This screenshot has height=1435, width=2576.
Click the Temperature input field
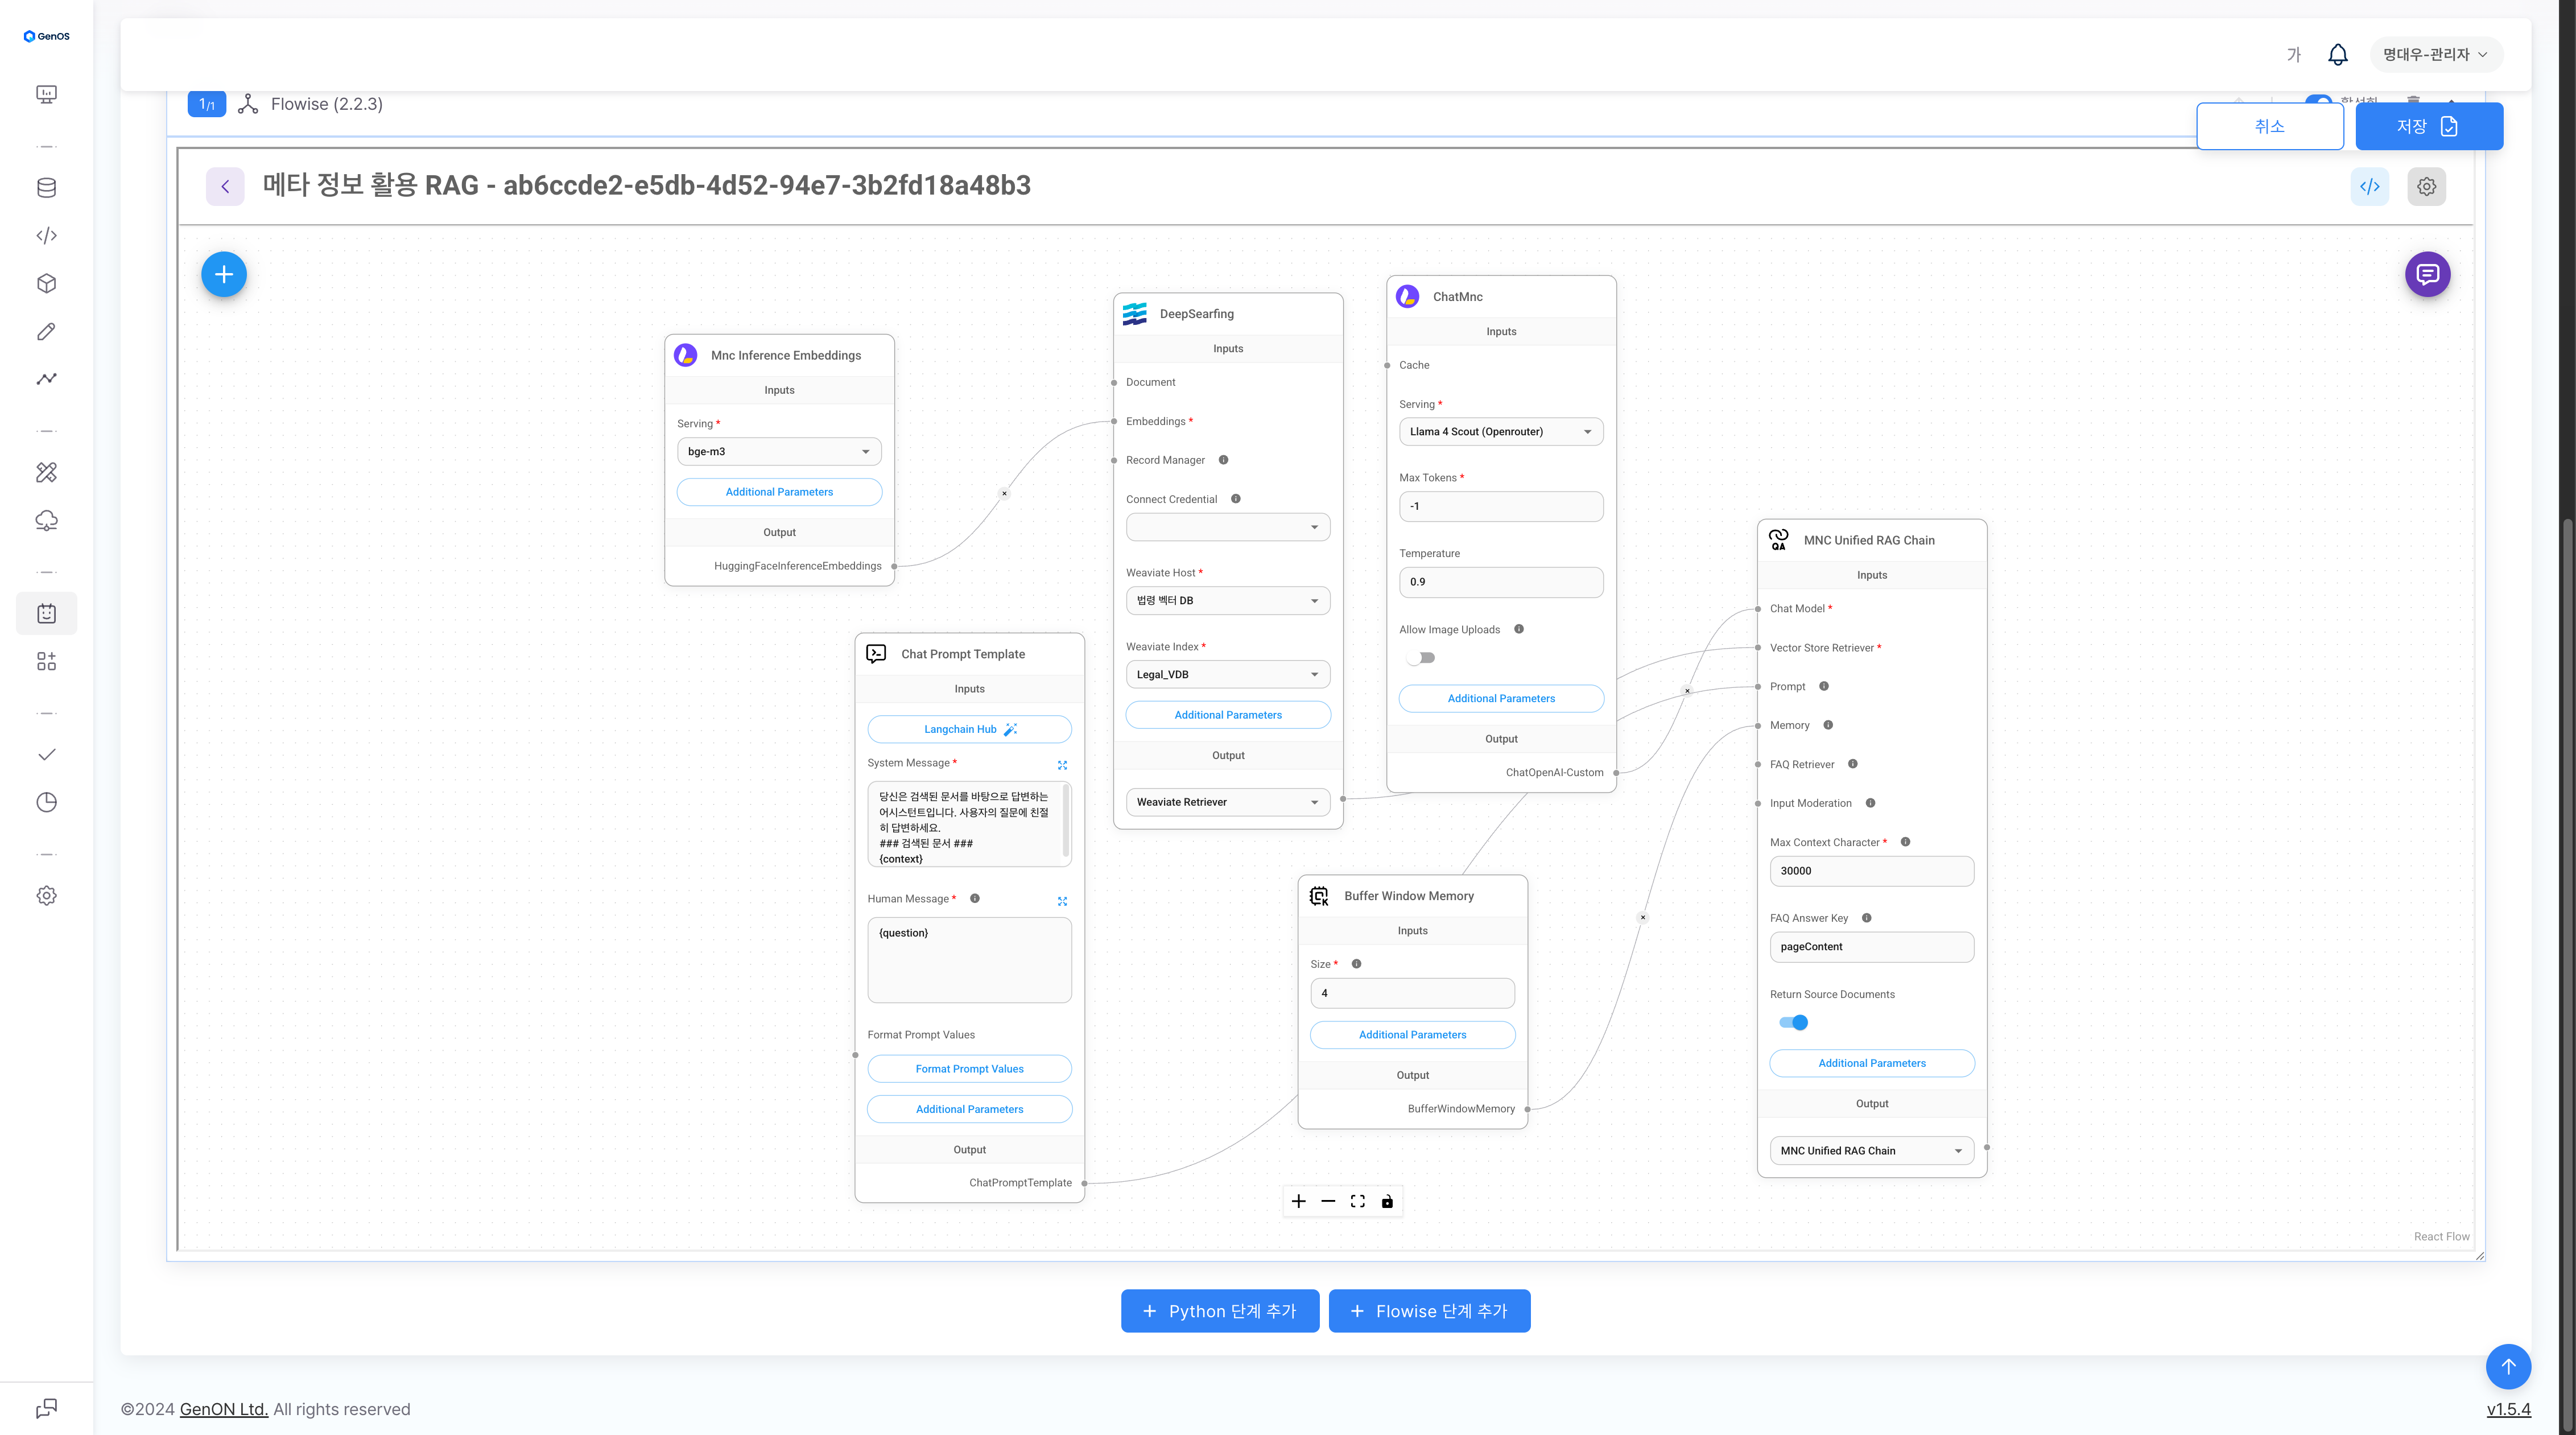point(1500,582)
